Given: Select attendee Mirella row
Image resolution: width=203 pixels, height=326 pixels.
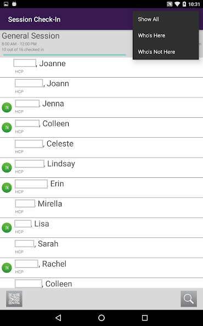Looking at the screenshot, I should (101, 208).
